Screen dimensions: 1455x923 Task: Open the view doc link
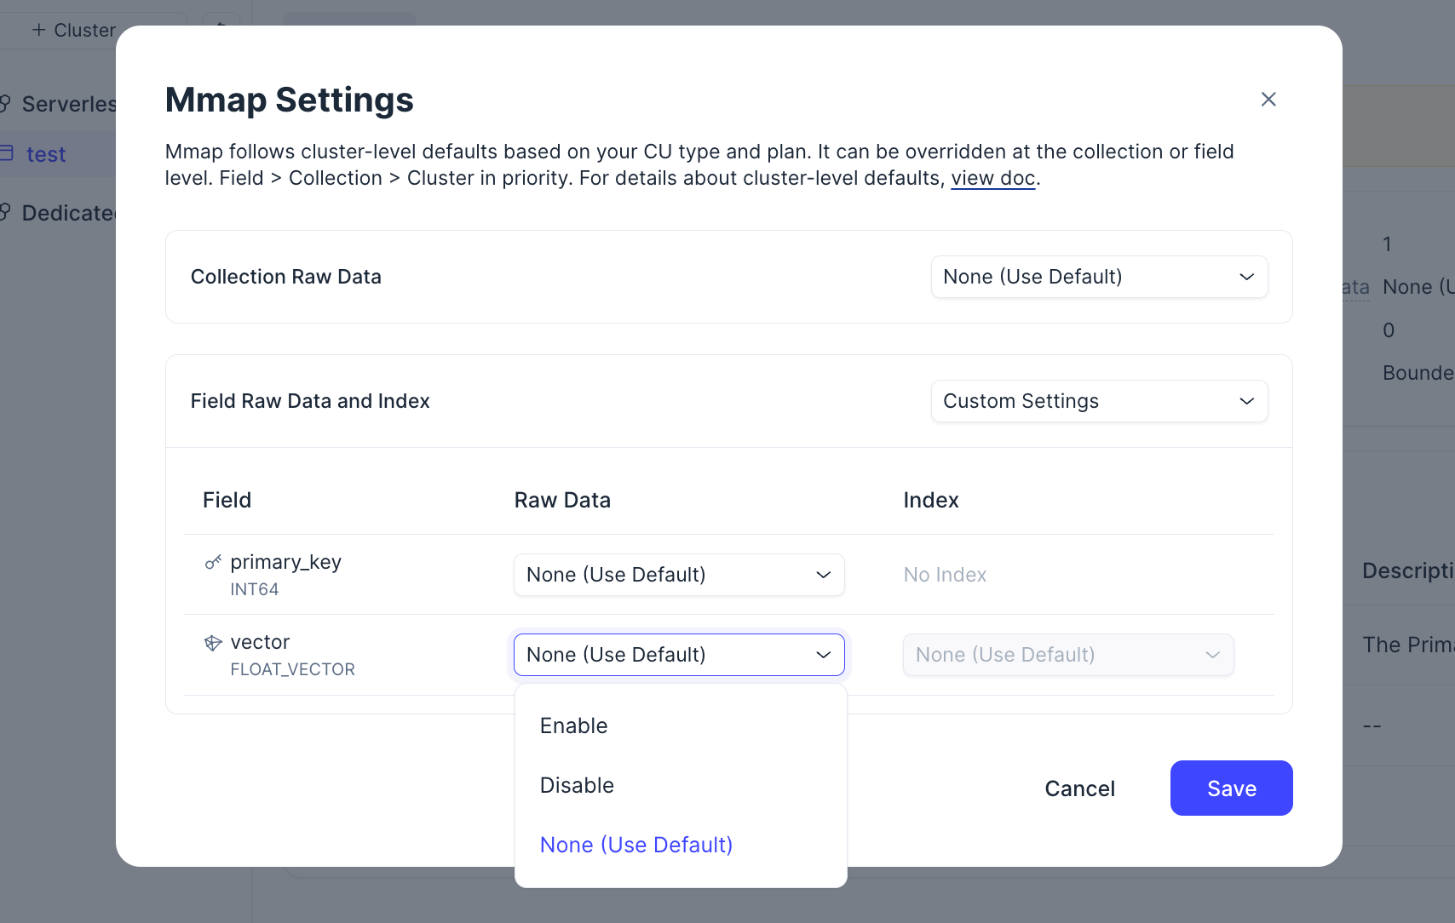tap(992, 179)
